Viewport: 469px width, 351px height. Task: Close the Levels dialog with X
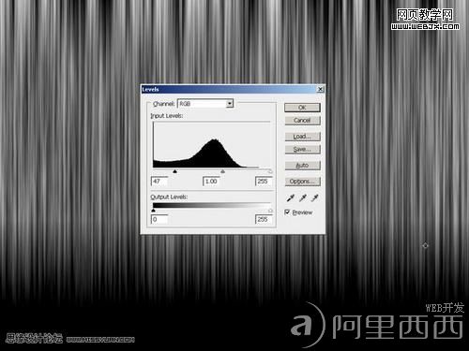click(320, 89)
